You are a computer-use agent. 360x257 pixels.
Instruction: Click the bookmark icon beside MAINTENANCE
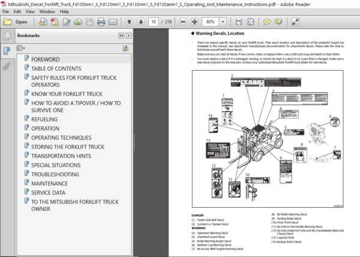click(x=27, y=183)
